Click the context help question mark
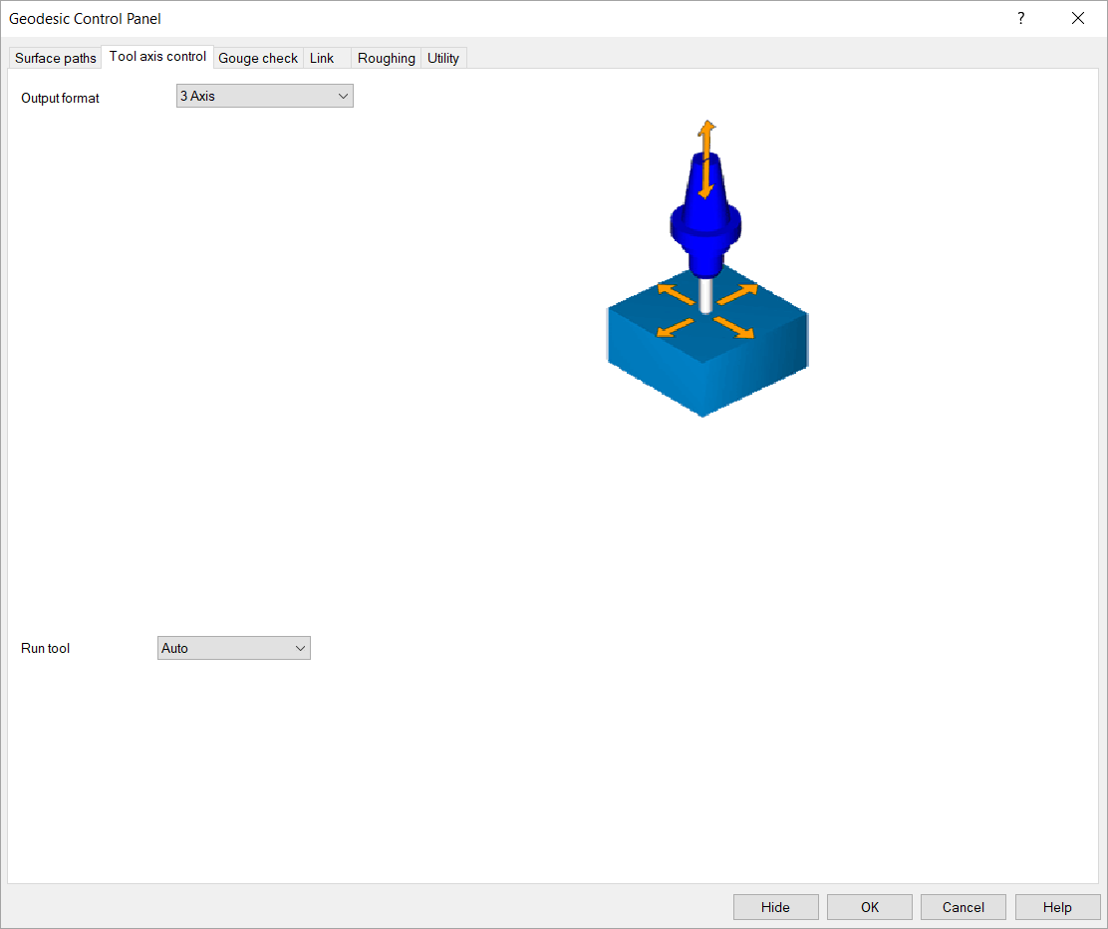 click(x=1020, y=18)
